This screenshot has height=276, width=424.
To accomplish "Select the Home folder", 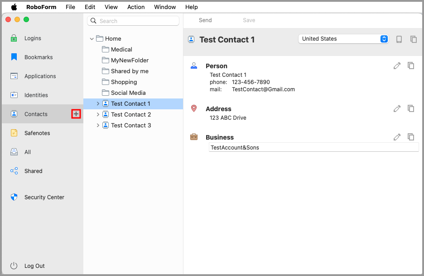I will pos(113,38).
